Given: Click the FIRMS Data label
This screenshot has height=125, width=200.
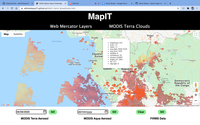Looking at the screenshot, I should pyautogui.click(x=158, y=118).
